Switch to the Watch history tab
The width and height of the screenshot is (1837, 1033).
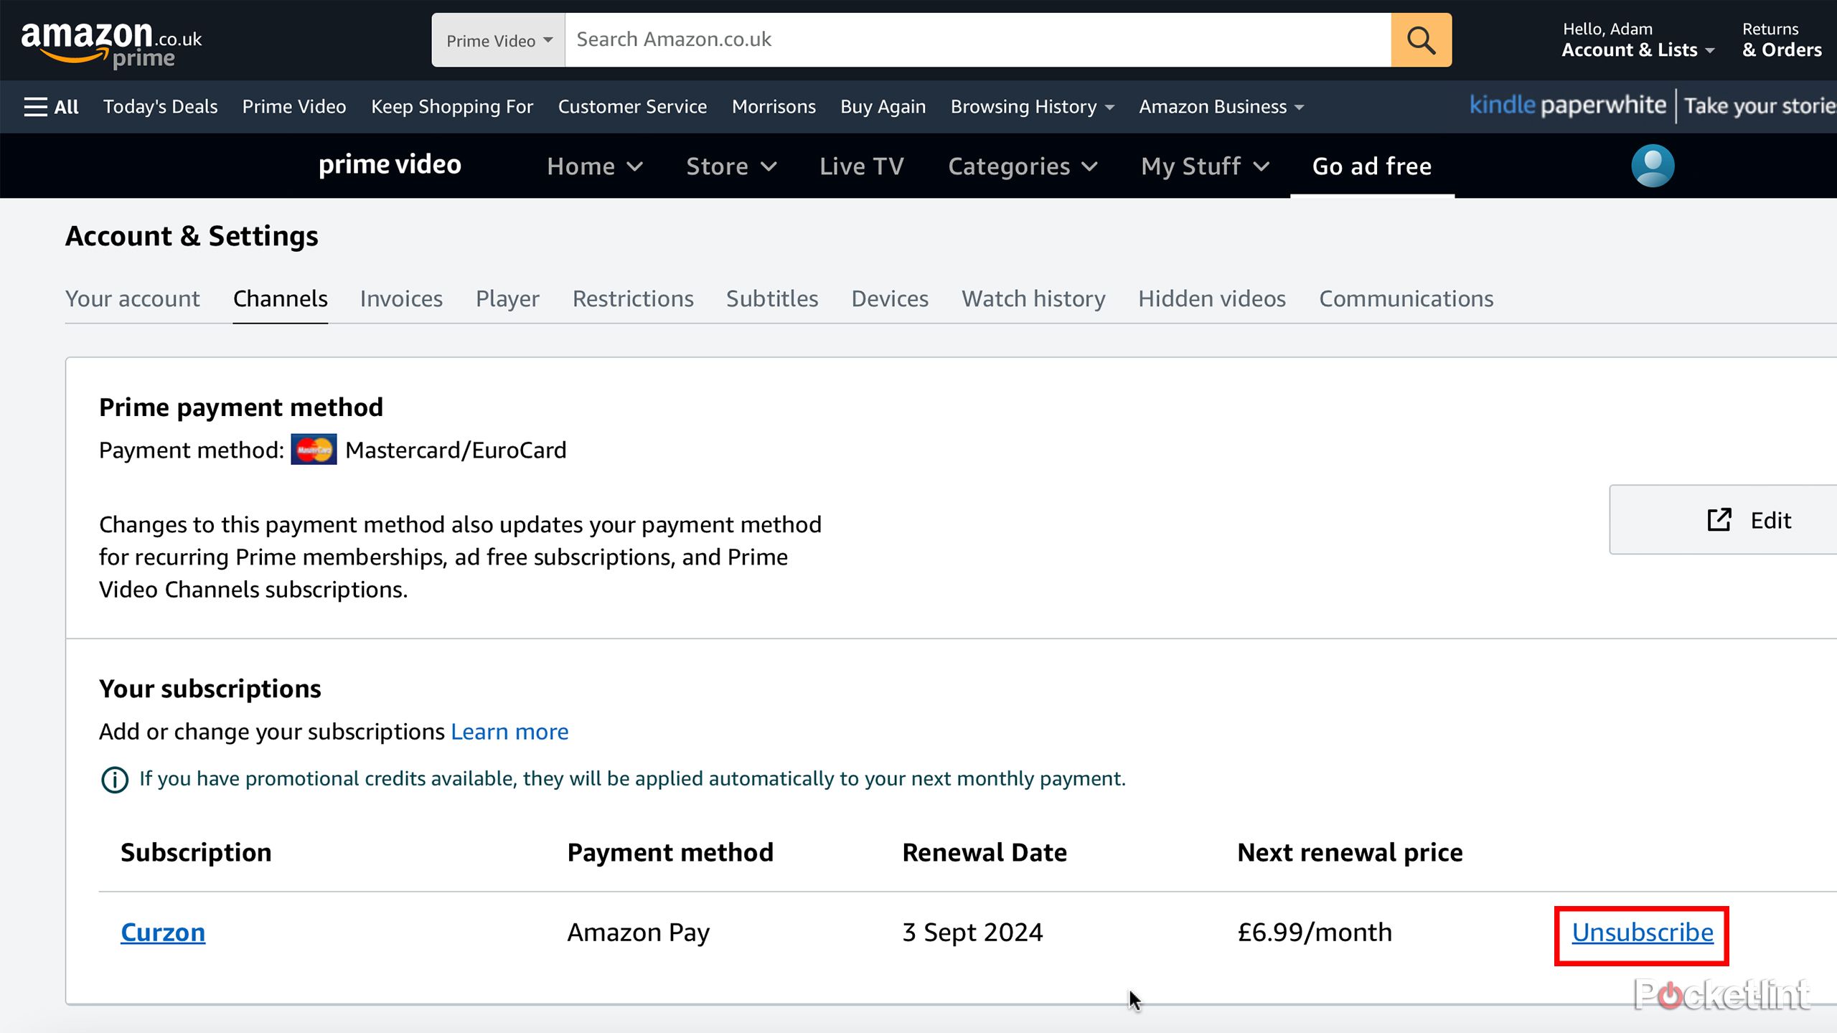(x=1033, y=298)
